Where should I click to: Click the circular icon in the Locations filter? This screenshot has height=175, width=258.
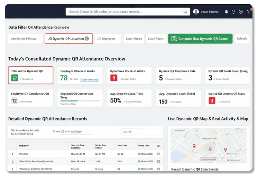point(87,39)
